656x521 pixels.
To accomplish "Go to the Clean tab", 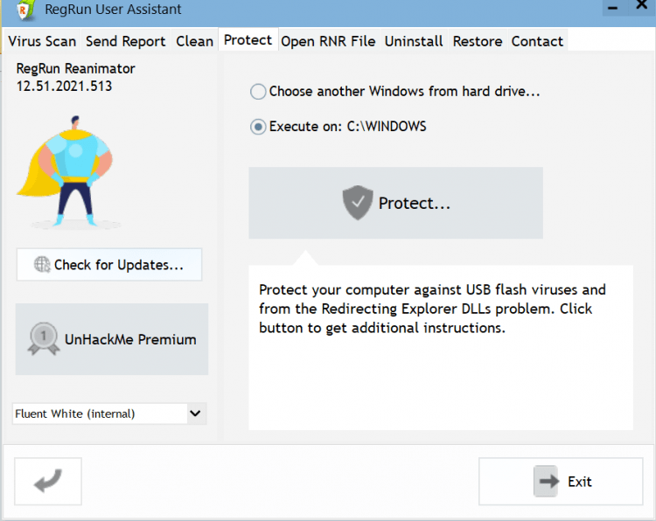I will point(194,41).
